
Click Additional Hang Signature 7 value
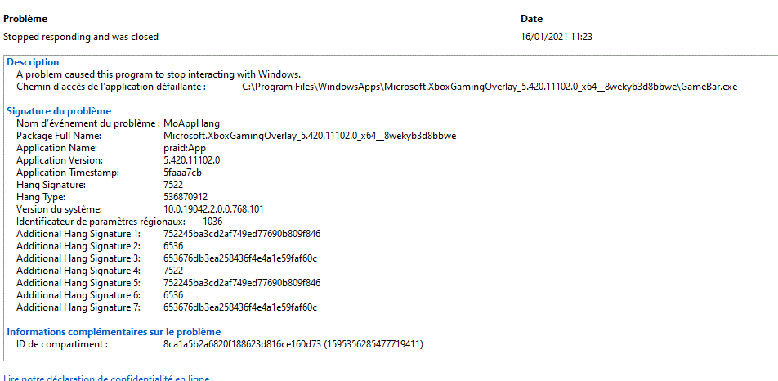240,307
